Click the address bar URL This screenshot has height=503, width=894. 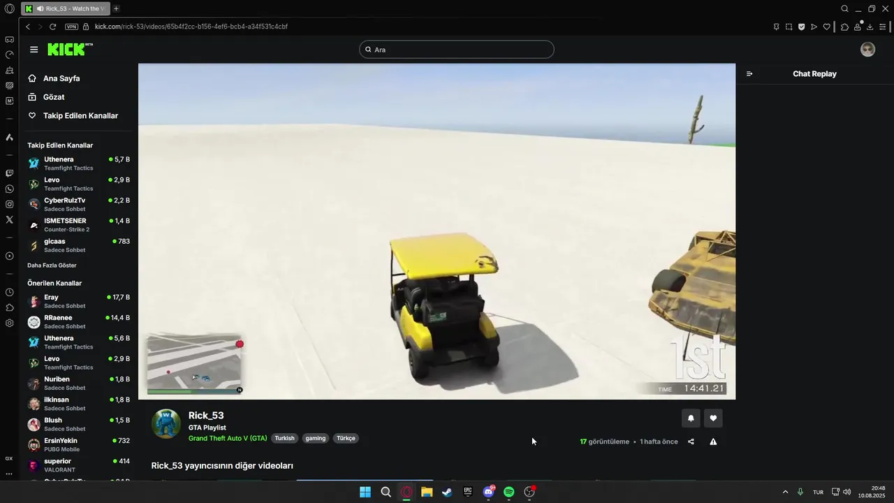(x=191, y=27)
